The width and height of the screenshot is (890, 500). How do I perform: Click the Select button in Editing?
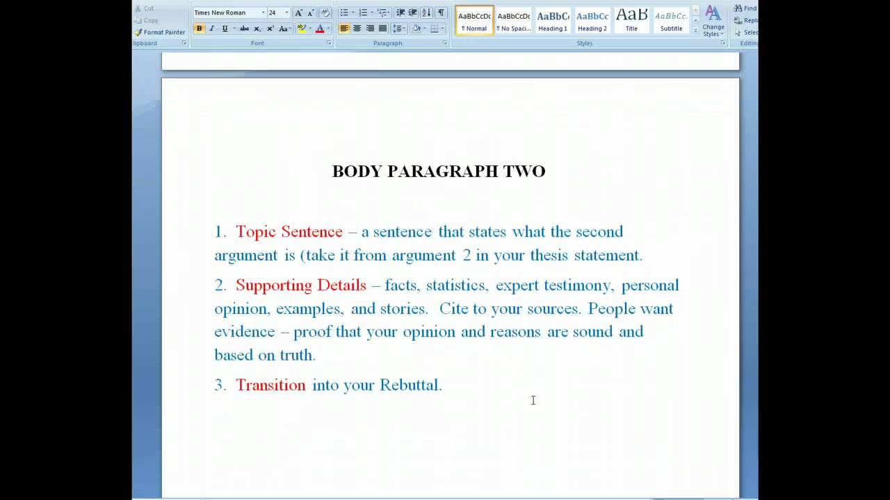coord(745,32)
